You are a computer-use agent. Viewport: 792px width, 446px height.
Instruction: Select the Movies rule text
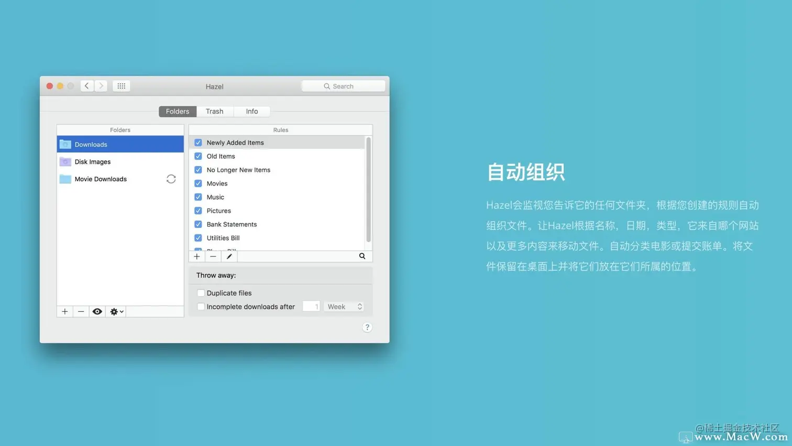pyautogui.click(x=217, y=183)
